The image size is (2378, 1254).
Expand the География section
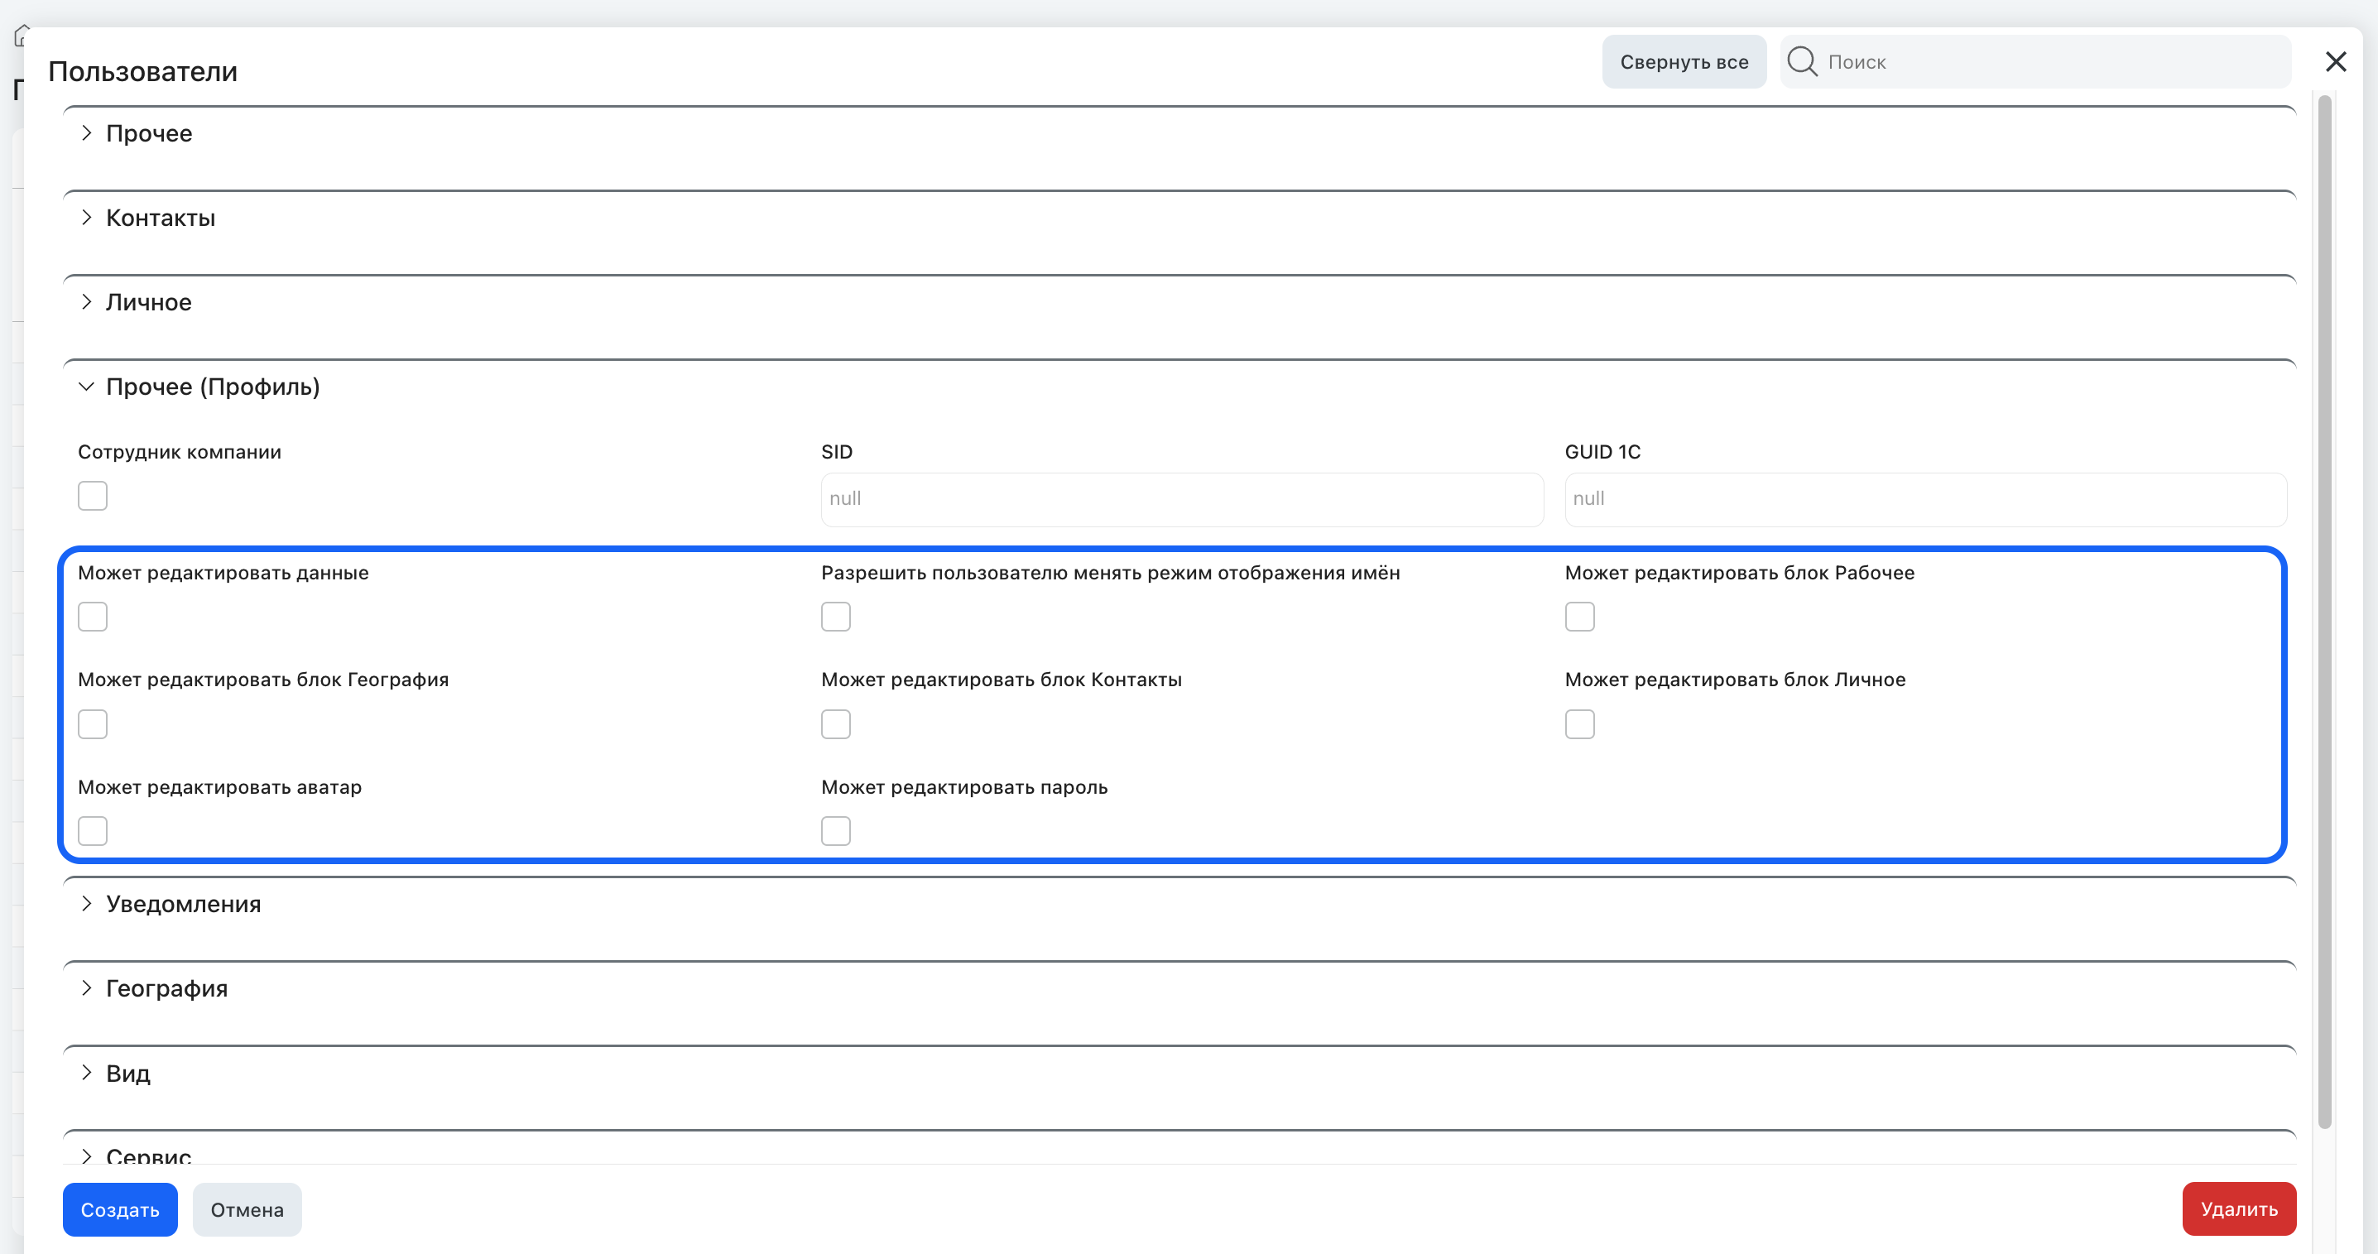click(x=86, y=988)
